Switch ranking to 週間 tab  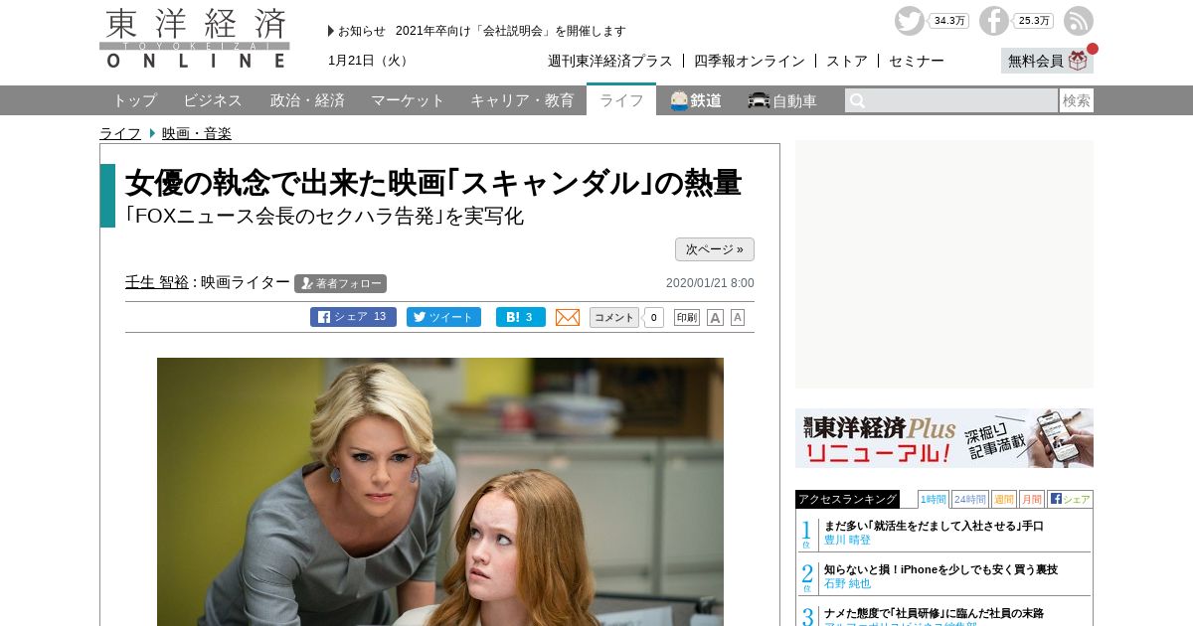[x=1004, y=499]
